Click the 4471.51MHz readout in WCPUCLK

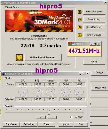tap(84, 51)
